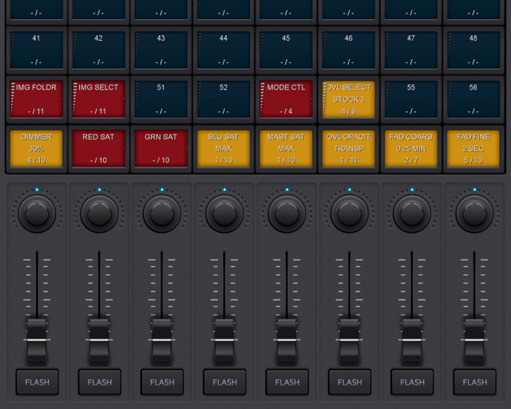Viewport: 511px width, 409px height.
Task: Click the fader handle under BLU SAT
Action: coord(224,340)
